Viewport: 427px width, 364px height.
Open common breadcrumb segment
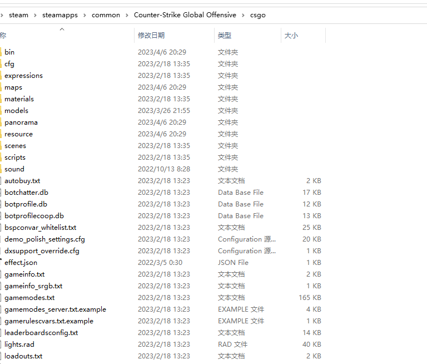[106, 15]
